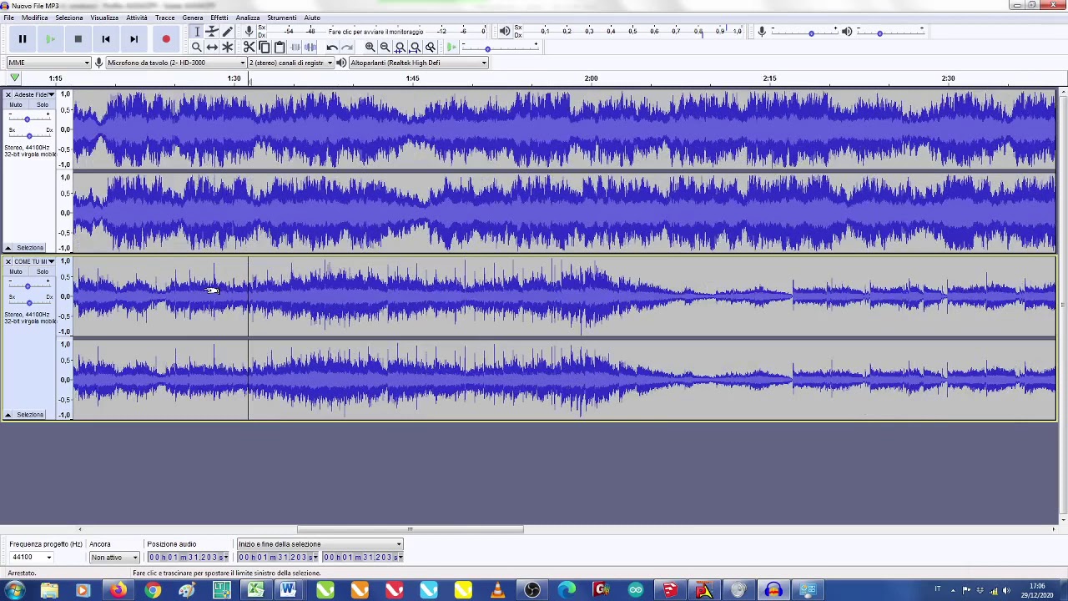Click the 2:00 mark on the timeline ruler
1068x601 pixels.
[591, 78]
